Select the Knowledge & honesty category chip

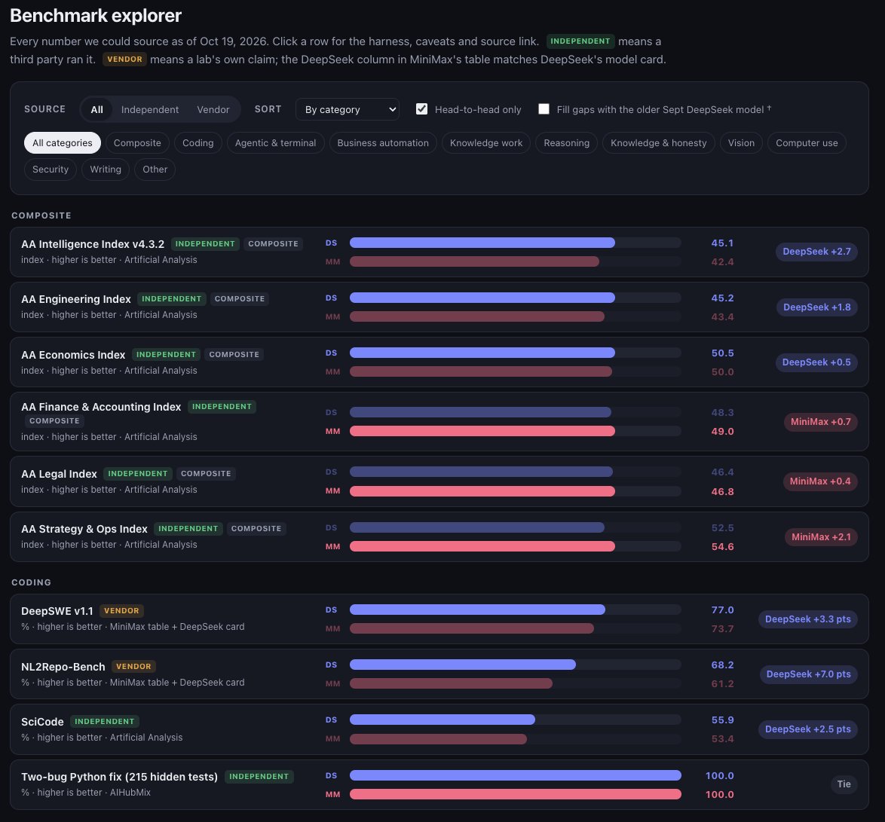click(x=658, y=142)
